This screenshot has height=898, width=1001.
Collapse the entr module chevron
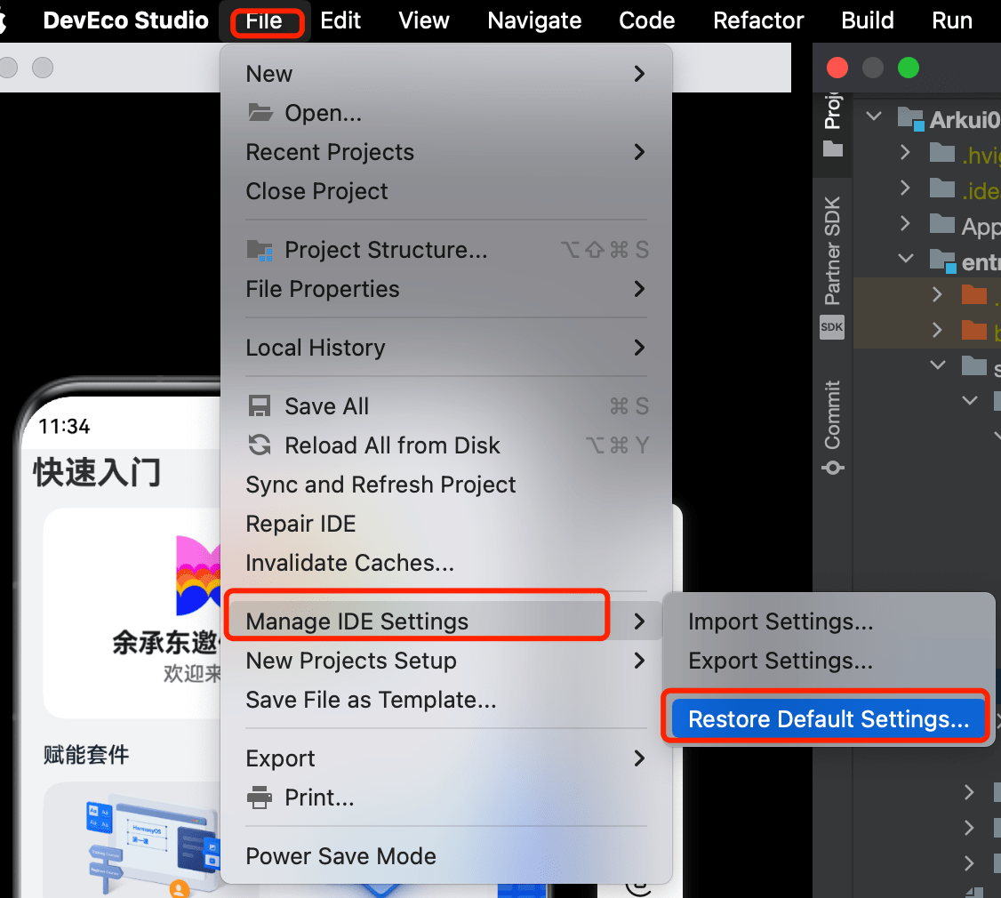[906, 259]
